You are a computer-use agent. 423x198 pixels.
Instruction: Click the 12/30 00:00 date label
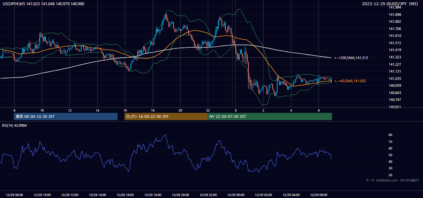236,195
